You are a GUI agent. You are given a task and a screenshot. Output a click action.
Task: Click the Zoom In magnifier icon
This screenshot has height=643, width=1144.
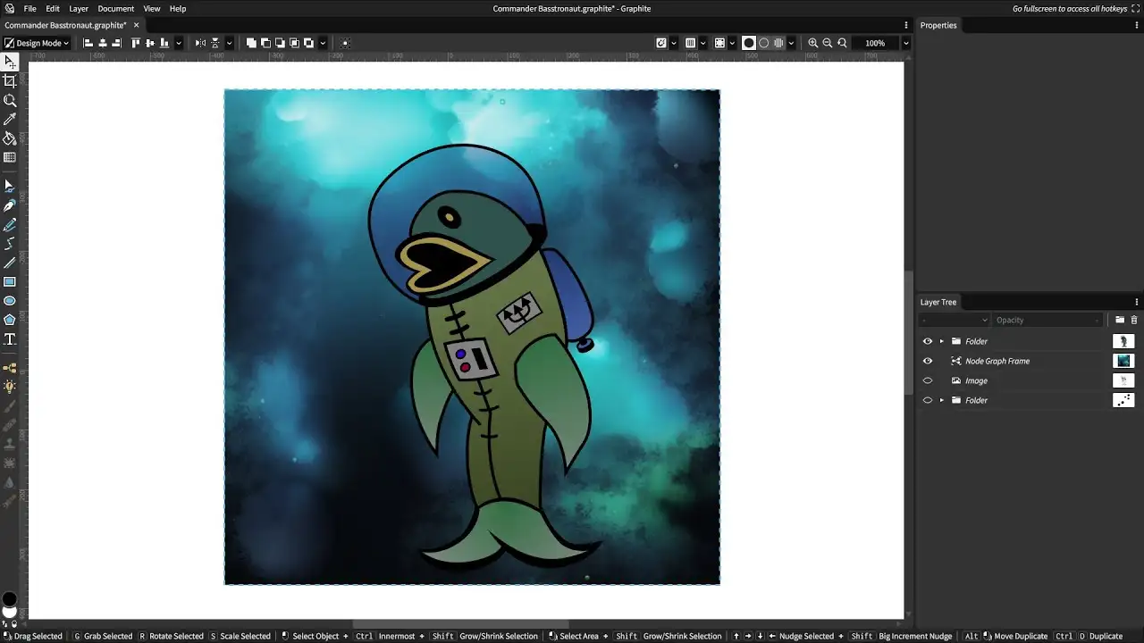tap(812, 43)
